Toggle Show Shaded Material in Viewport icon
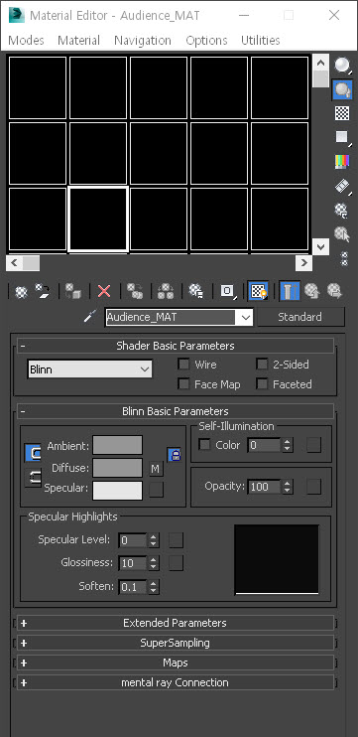358x737 pixels. tap(258, 291)
